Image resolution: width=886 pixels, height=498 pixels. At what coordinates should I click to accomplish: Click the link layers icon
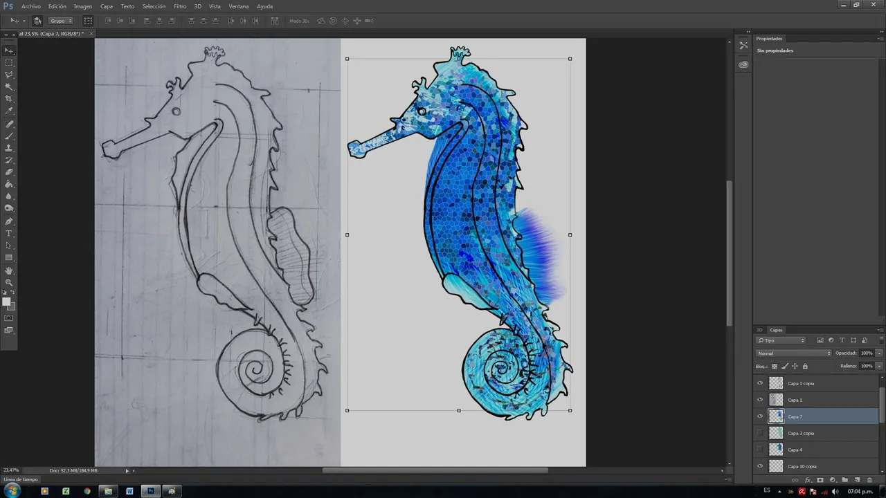[795, 480]
